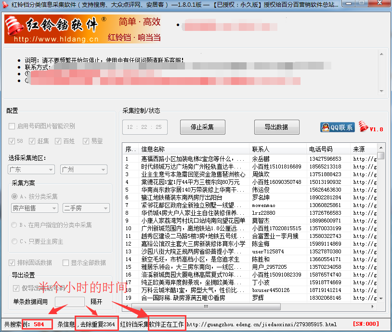The image size is (392, 332).
Task: Click the V1.8 red bell version icon
Action: 371,126
